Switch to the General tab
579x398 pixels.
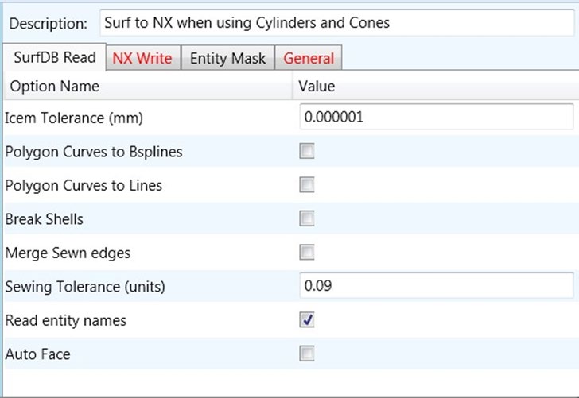309,58
